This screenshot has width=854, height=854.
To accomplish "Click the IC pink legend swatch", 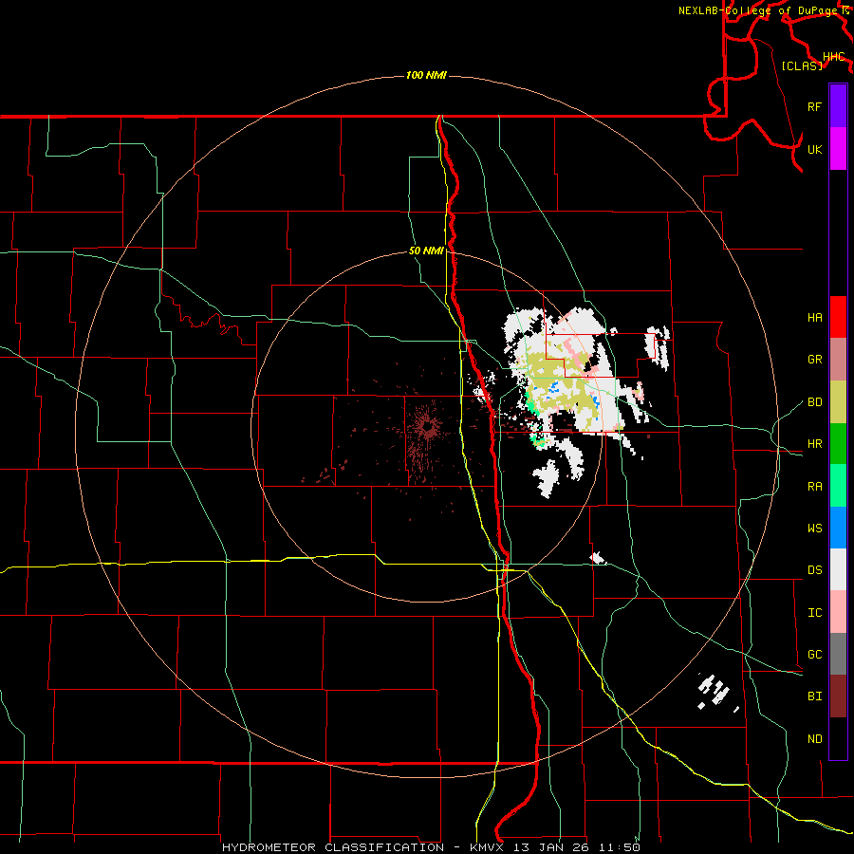I will click(838, 612).
